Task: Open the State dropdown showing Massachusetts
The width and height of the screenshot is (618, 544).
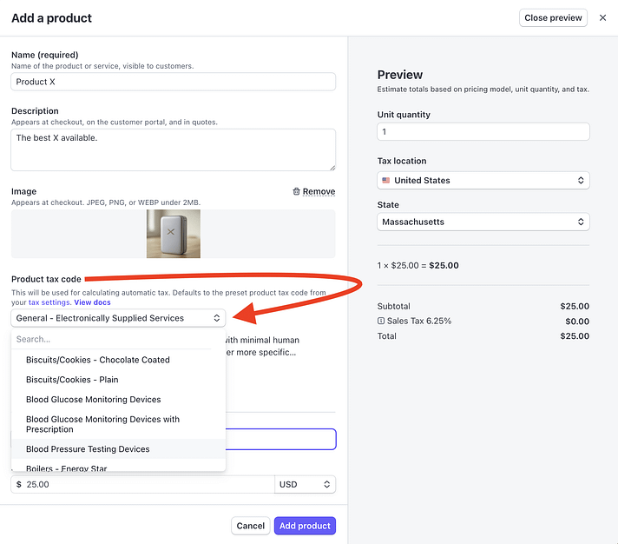Action: coord(483,222)
